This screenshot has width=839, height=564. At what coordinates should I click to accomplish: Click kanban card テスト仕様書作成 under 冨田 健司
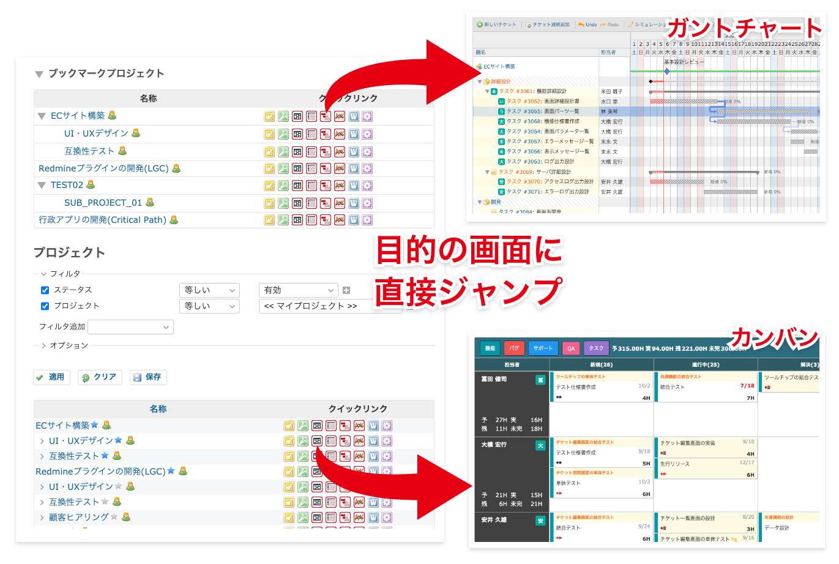603,388
